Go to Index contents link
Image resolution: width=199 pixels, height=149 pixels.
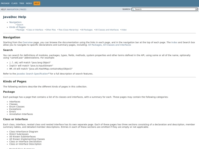coord(124,30)
